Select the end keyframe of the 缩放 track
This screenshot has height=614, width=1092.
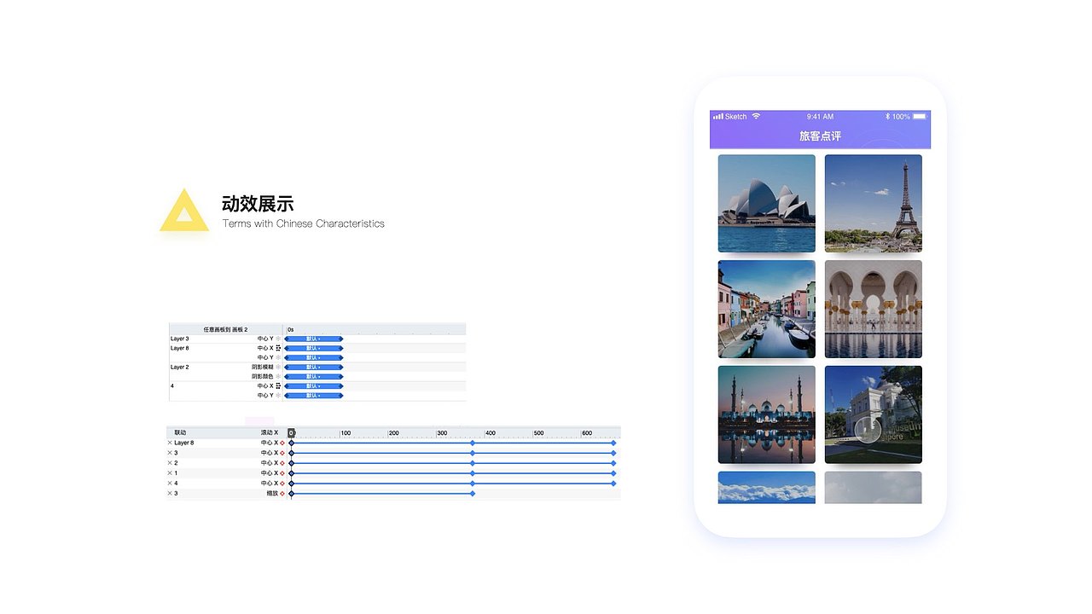point(473,494)
